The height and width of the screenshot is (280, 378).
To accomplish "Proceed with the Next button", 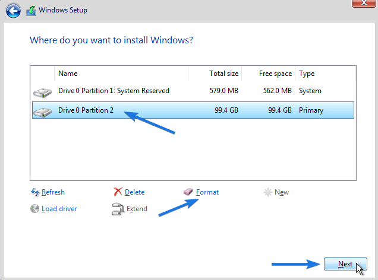I will pos(345,264).
